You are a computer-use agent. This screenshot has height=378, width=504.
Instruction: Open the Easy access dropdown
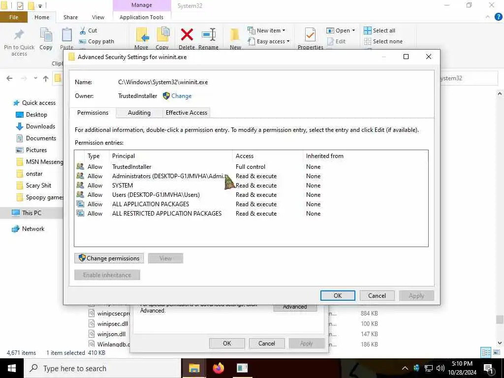[269, 41]
